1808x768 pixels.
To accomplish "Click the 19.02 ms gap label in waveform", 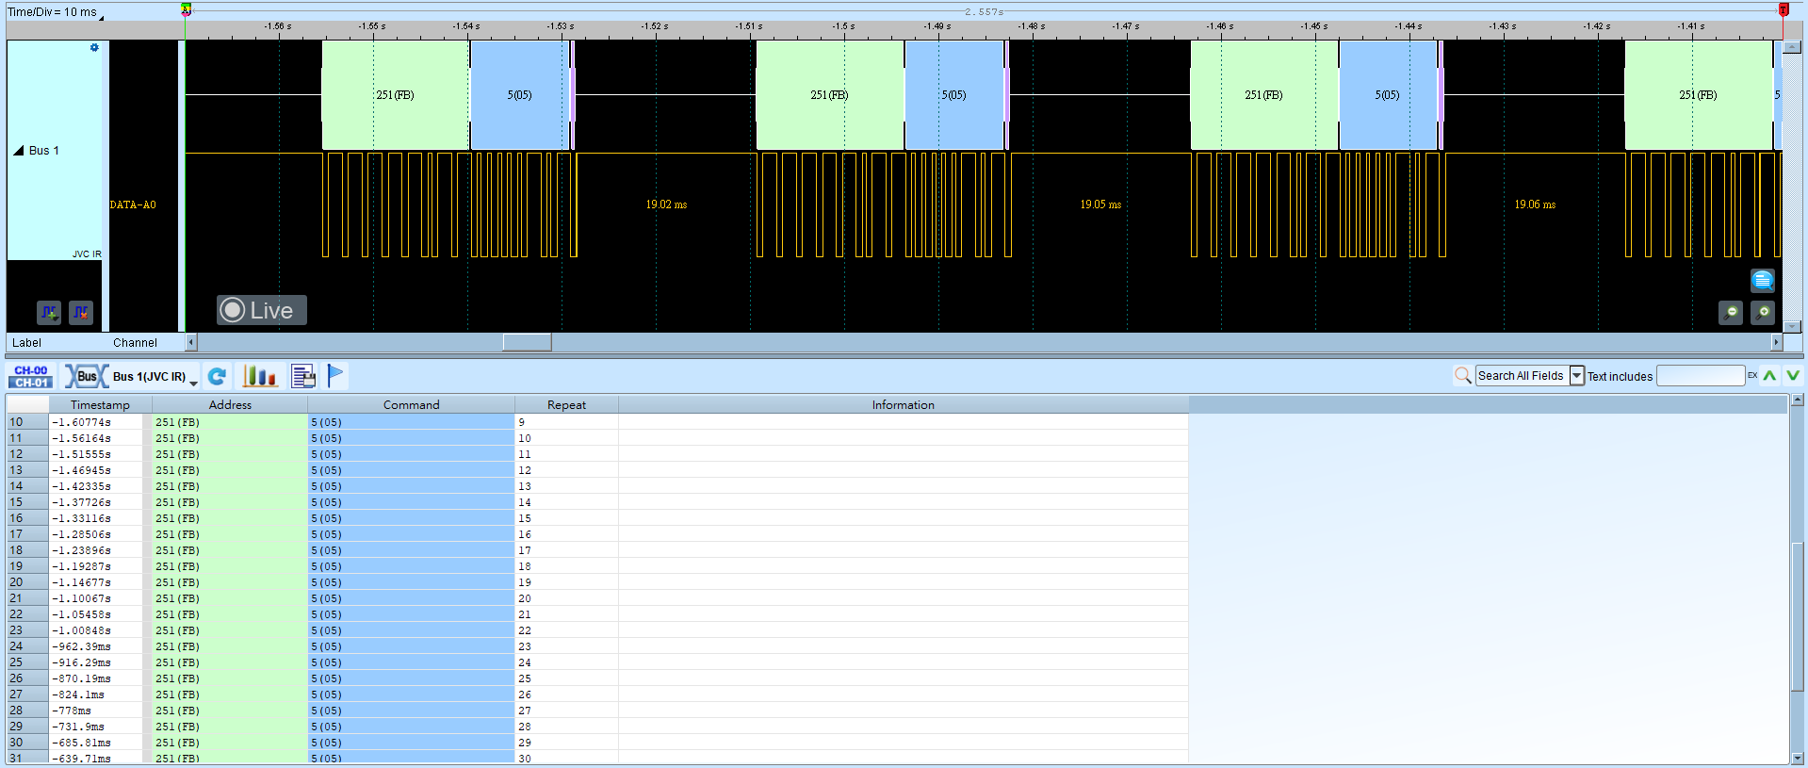I will (666, 204).
